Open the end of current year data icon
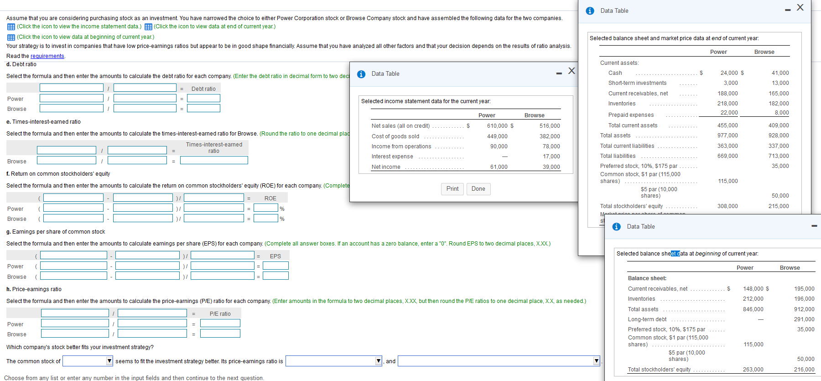Image resolution: width=821 pixels, height=381 pixels. [148, 27]
